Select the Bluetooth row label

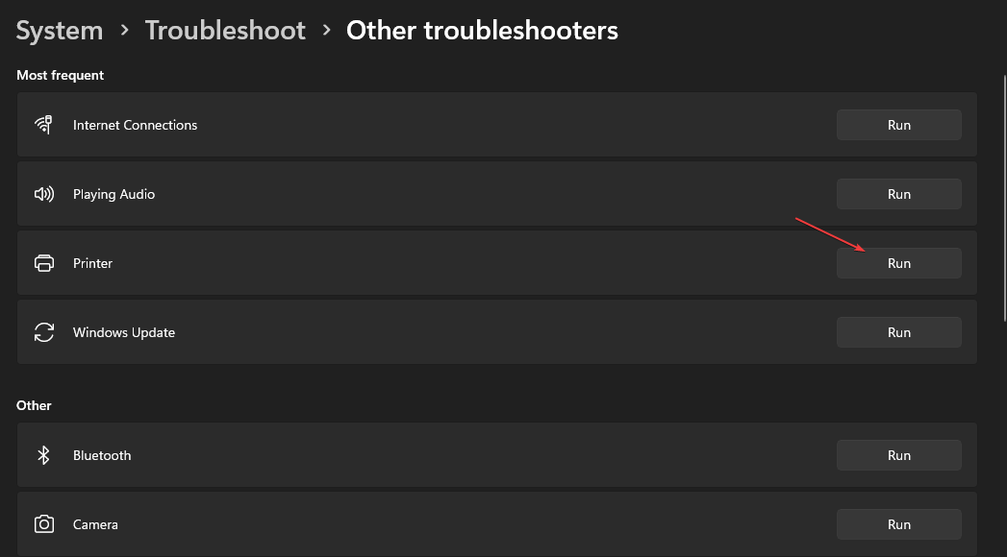tap(102, 455)
